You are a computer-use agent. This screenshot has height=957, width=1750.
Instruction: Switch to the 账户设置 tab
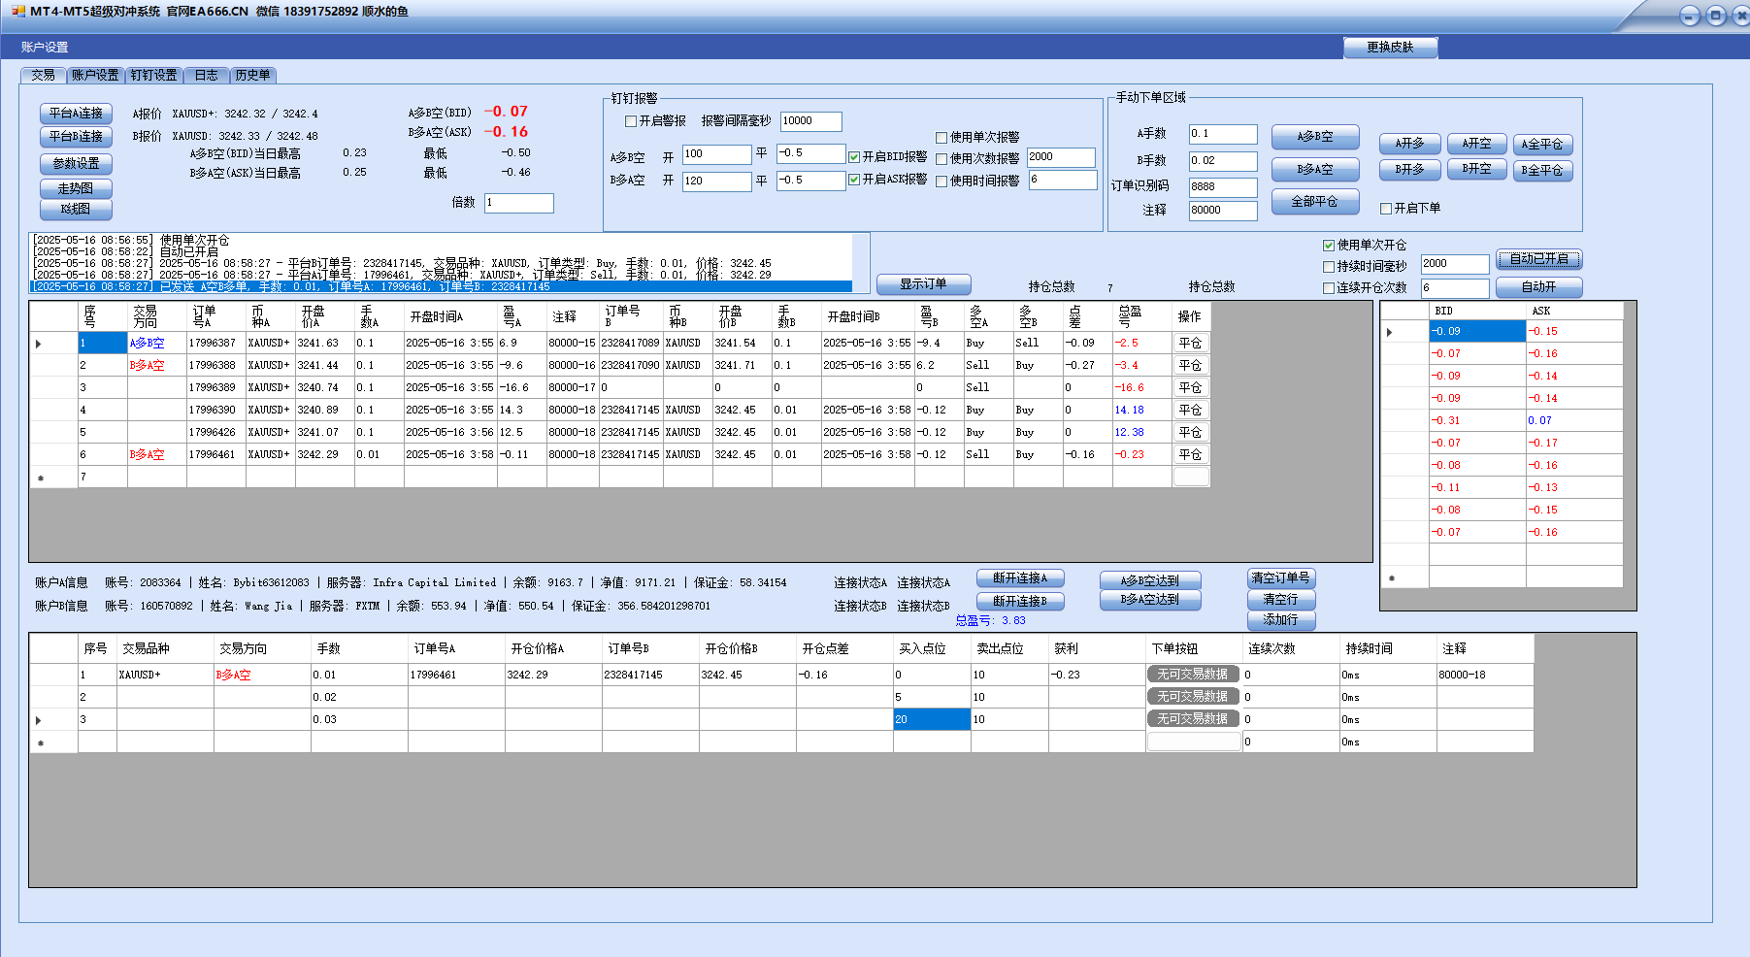pyautogui.click(x=95, y=75)
